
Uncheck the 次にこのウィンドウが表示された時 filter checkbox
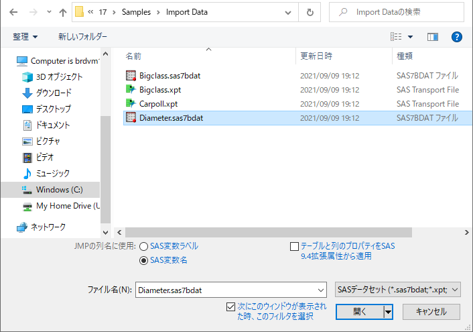pos(230,307)
